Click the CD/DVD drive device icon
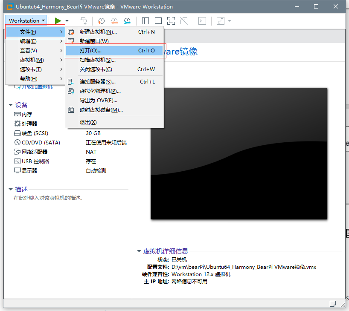This screenshot has width=349, height=311. 17,142
